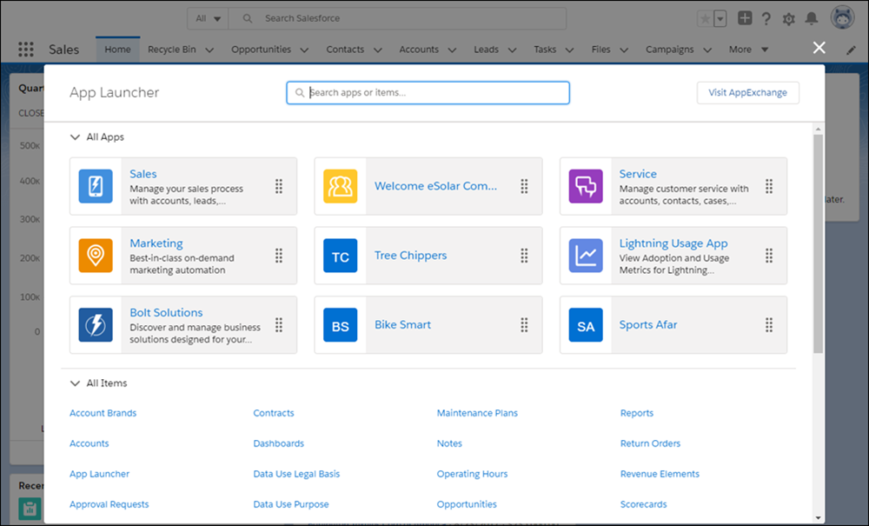Open the Setup gear icon
The width and height of the screenshot is (869, 526).
click(788, 17)
